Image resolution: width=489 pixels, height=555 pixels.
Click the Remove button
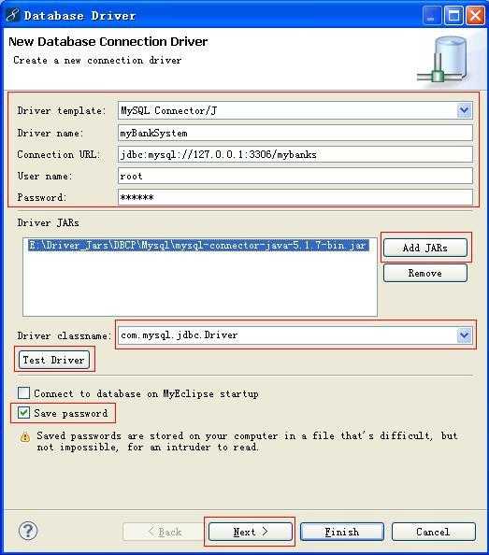click(x=425, y=273)
